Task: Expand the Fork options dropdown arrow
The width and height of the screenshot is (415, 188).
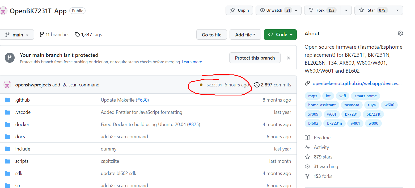Action: (x=346, y=10)
